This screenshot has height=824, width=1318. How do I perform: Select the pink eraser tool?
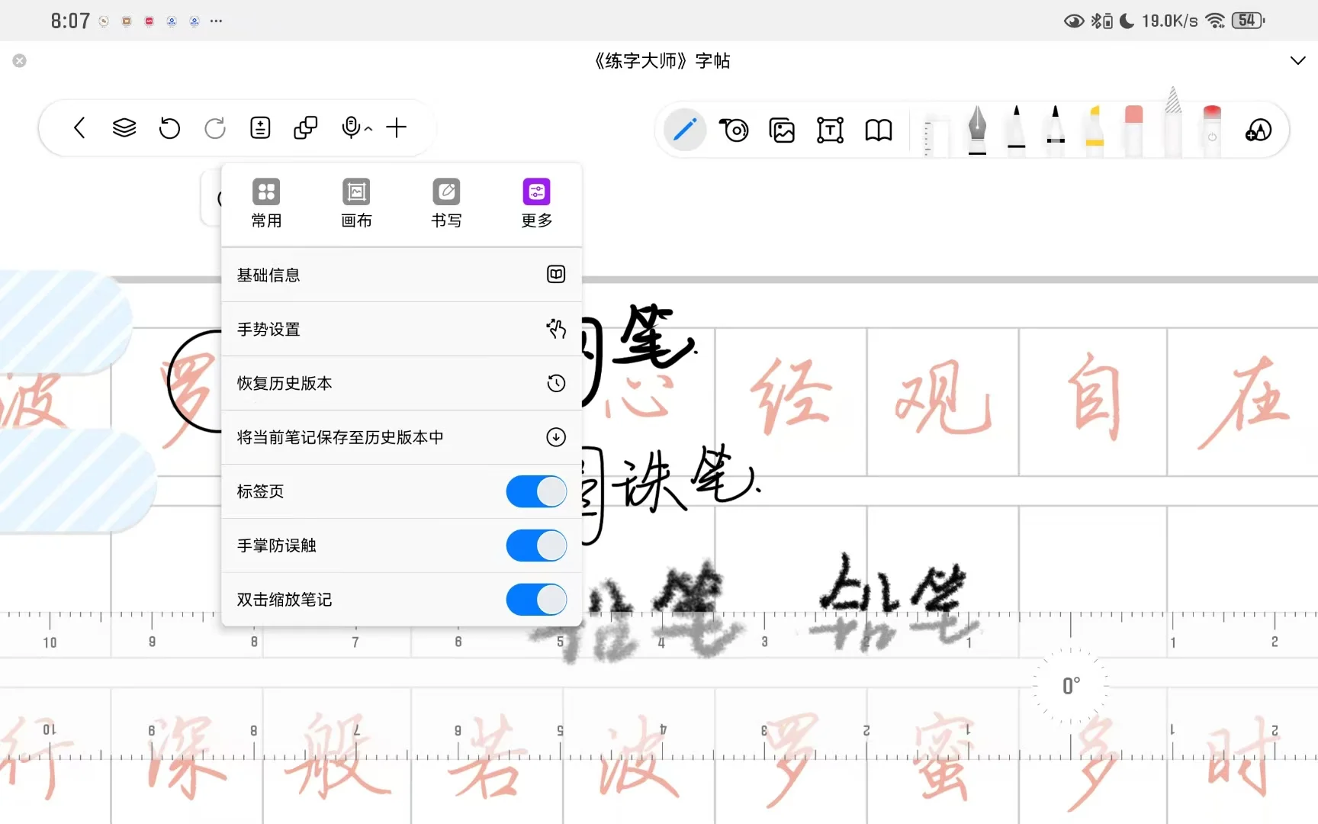pyautogui.click(x=1133, y=130)
